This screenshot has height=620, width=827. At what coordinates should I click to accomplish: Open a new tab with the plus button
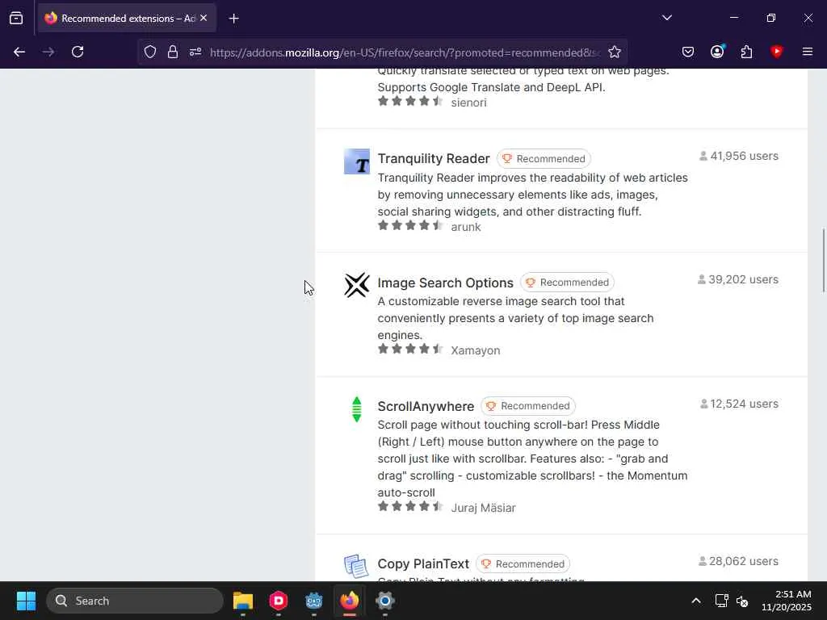233,19
